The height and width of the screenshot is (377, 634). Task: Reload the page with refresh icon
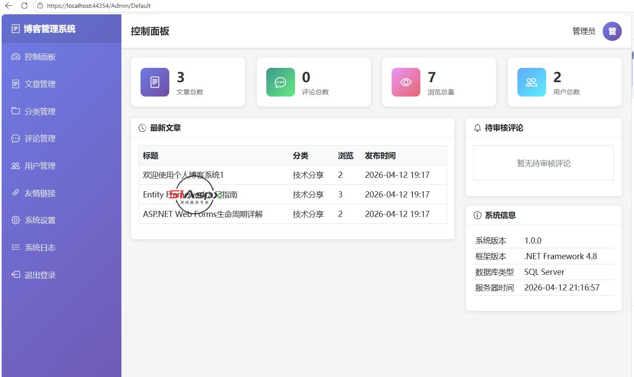pyautogui.click(x=24, y=6)
